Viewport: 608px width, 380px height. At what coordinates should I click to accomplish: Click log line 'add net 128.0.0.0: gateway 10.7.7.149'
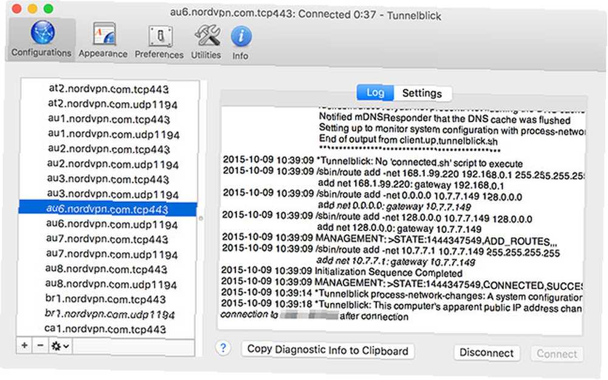[x=399, y=228]
